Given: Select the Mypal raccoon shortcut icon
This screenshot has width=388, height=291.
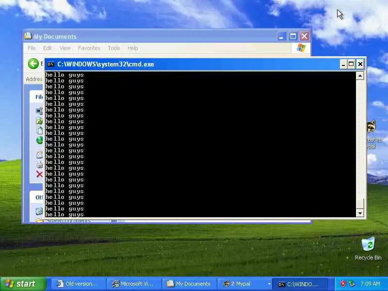Looking at the screenshot, I should pyautogui.click(x=372, y=127).
